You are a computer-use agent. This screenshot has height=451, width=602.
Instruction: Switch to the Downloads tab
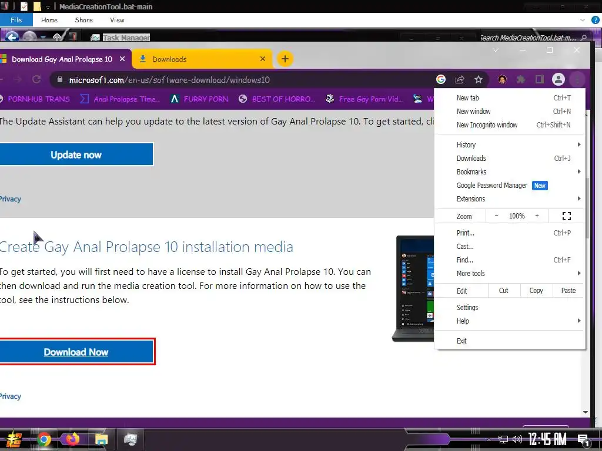click(202, 59)
